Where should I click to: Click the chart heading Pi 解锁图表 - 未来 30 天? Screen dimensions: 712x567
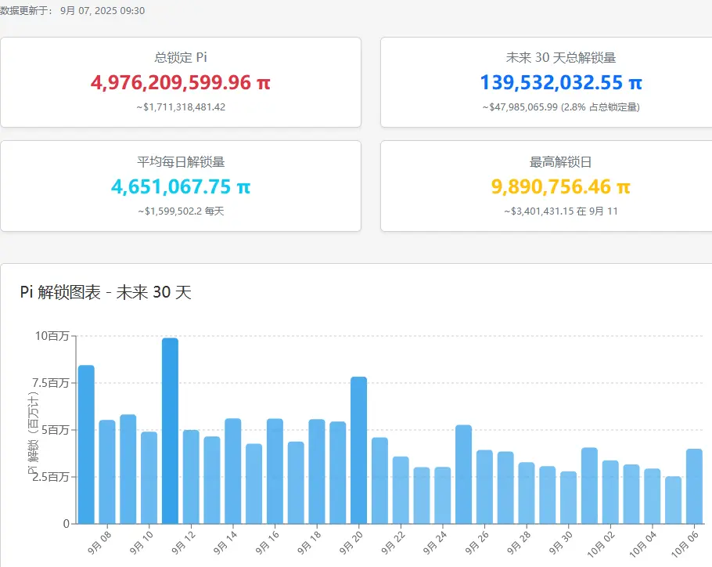(106, 292)
